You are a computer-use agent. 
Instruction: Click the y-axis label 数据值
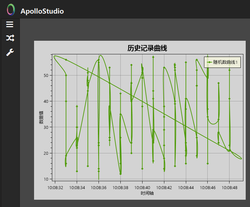pyautogui.click(x=41, y=117)
